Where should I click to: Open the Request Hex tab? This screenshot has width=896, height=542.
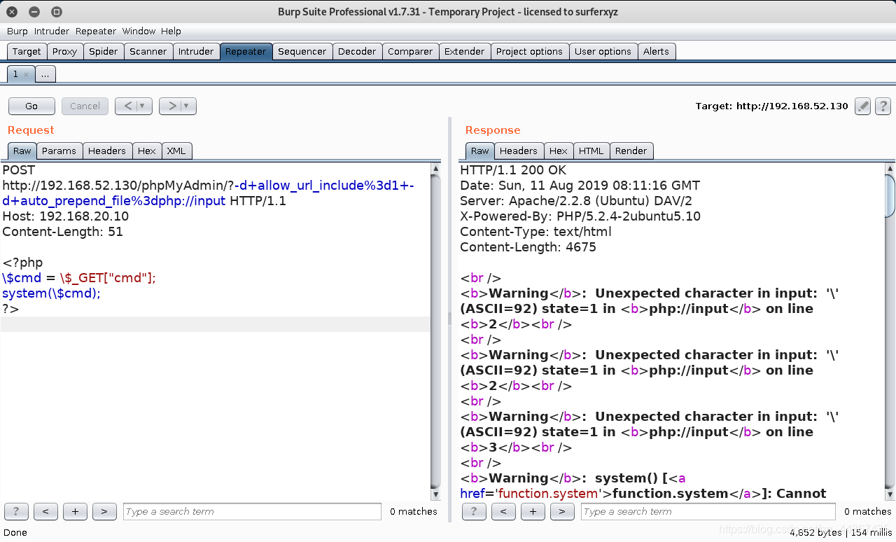tap(147, 151)
